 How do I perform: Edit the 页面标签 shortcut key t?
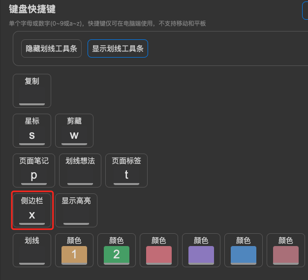[x=126, y=176]
